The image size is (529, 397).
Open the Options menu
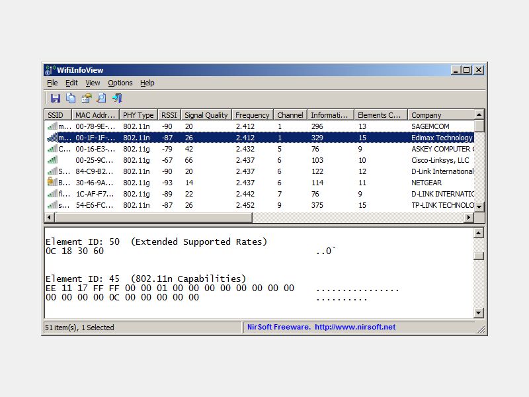[120, 83]
